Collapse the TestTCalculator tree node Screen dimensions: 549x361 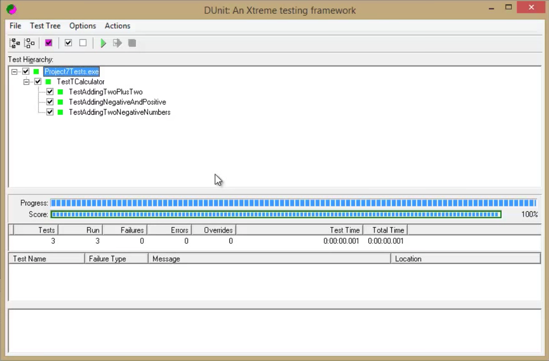[x=26, y=82]
